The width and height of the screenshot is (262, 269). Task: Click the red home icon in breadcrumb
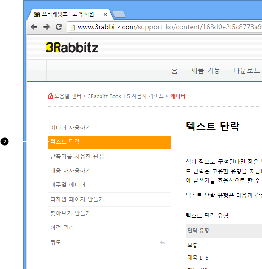pos(50,96)
